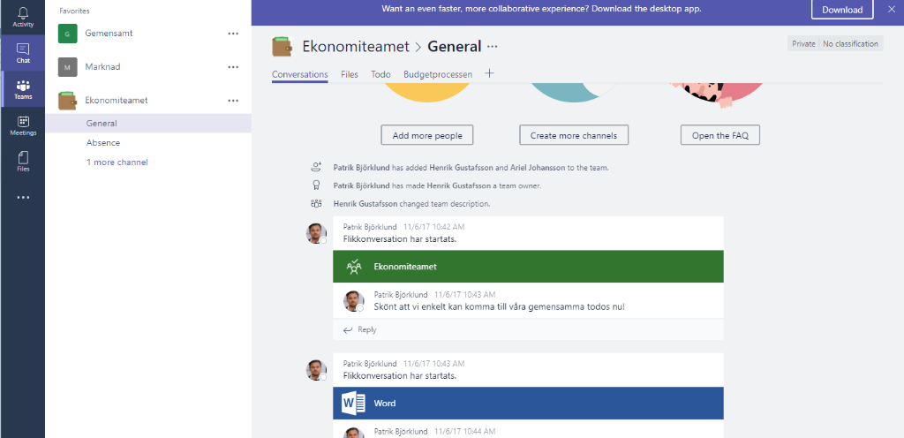Switch to the Budgetprocessen tab

(x=437, y=75)
